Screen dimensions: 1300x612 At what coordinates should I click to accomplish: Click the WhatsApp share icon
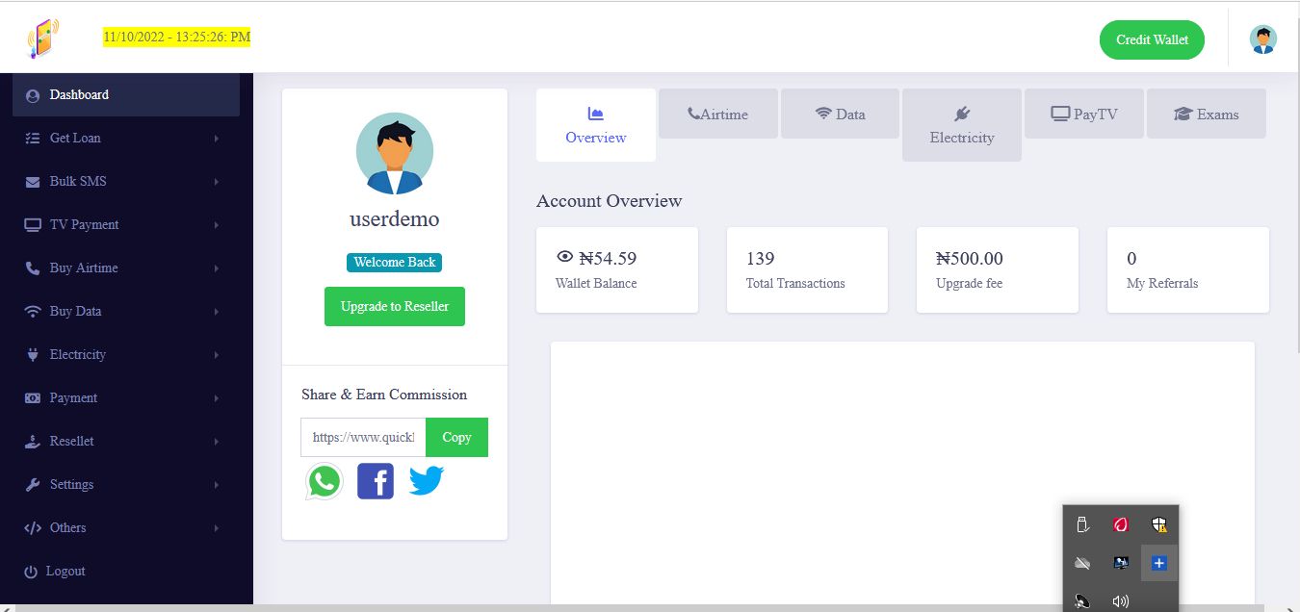325,481
